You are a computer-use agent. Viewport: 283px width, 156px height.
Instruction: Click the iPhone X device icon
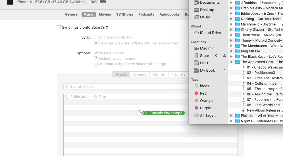tap(10, 2)
